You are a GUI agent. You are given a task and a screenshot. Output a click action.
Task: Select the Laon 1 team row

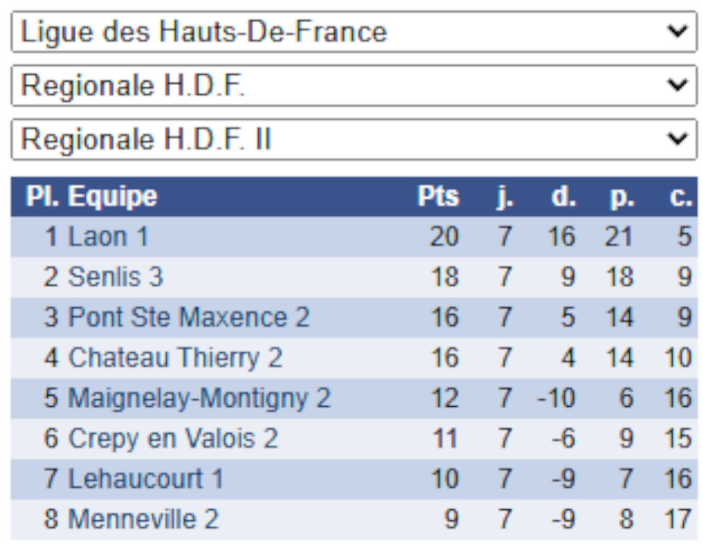tap(108, 237)
